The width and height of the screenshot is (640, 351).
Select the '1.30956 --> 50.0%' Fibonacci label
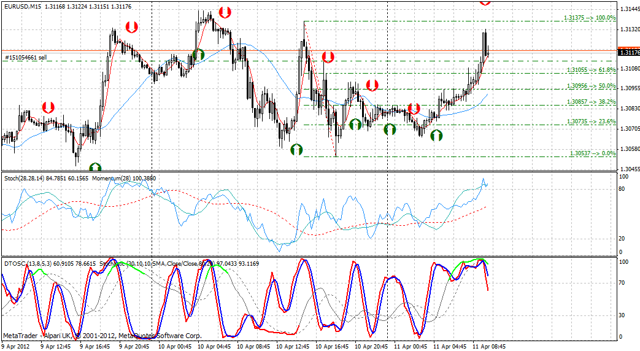coord(592,86)
